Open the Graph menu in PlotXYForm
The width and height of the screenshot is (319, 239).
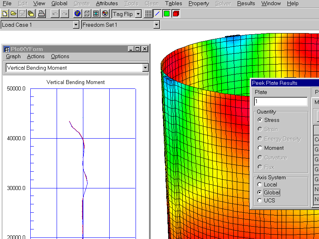coord(13,57)
